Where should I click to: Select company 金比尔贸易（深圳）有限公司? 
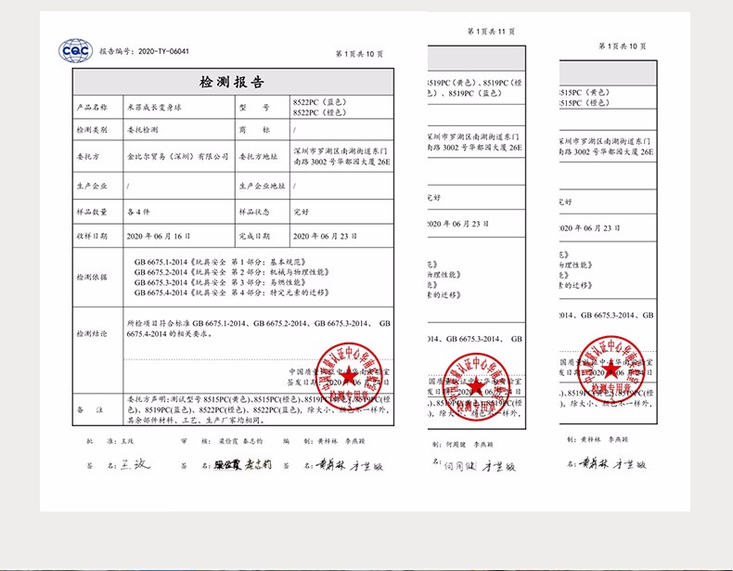point(177,156)
